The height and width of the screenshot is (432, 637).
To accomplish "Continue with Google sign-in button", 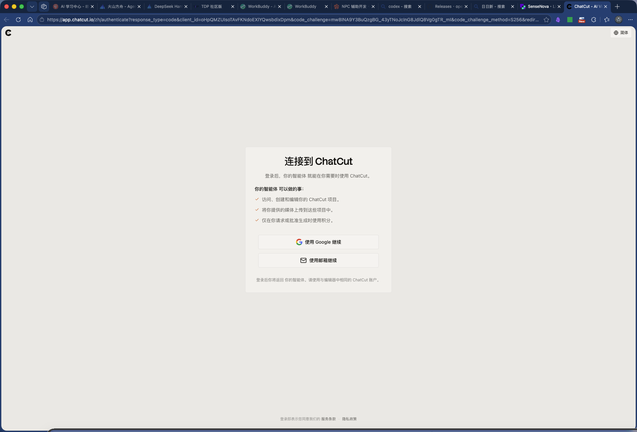I will pos(318,242).
